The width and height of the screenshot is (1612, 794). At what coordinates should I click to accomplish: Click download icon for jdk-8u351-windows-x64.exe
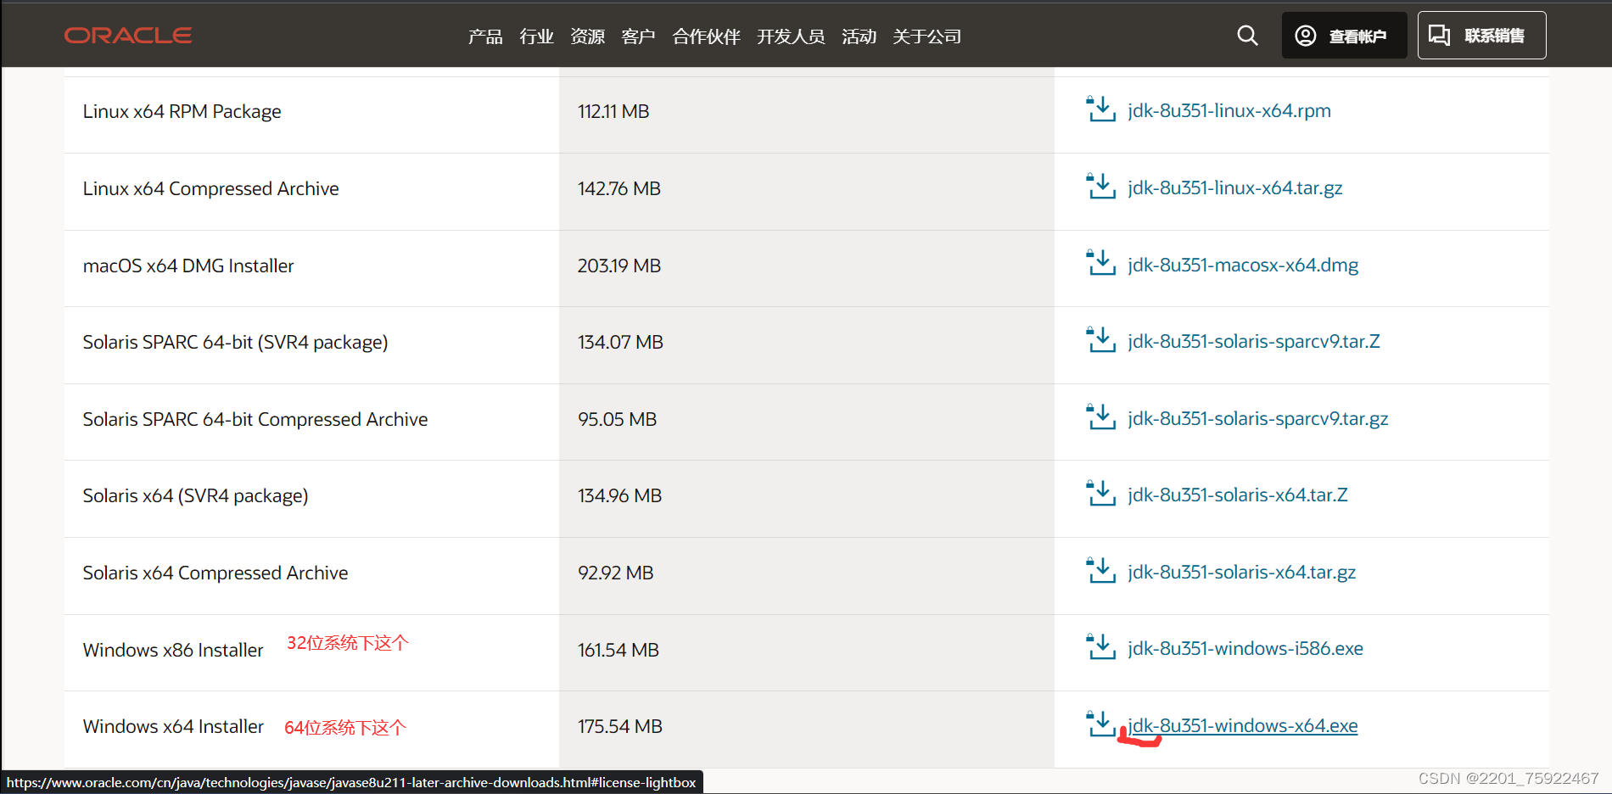click(x=1101, y=724)
